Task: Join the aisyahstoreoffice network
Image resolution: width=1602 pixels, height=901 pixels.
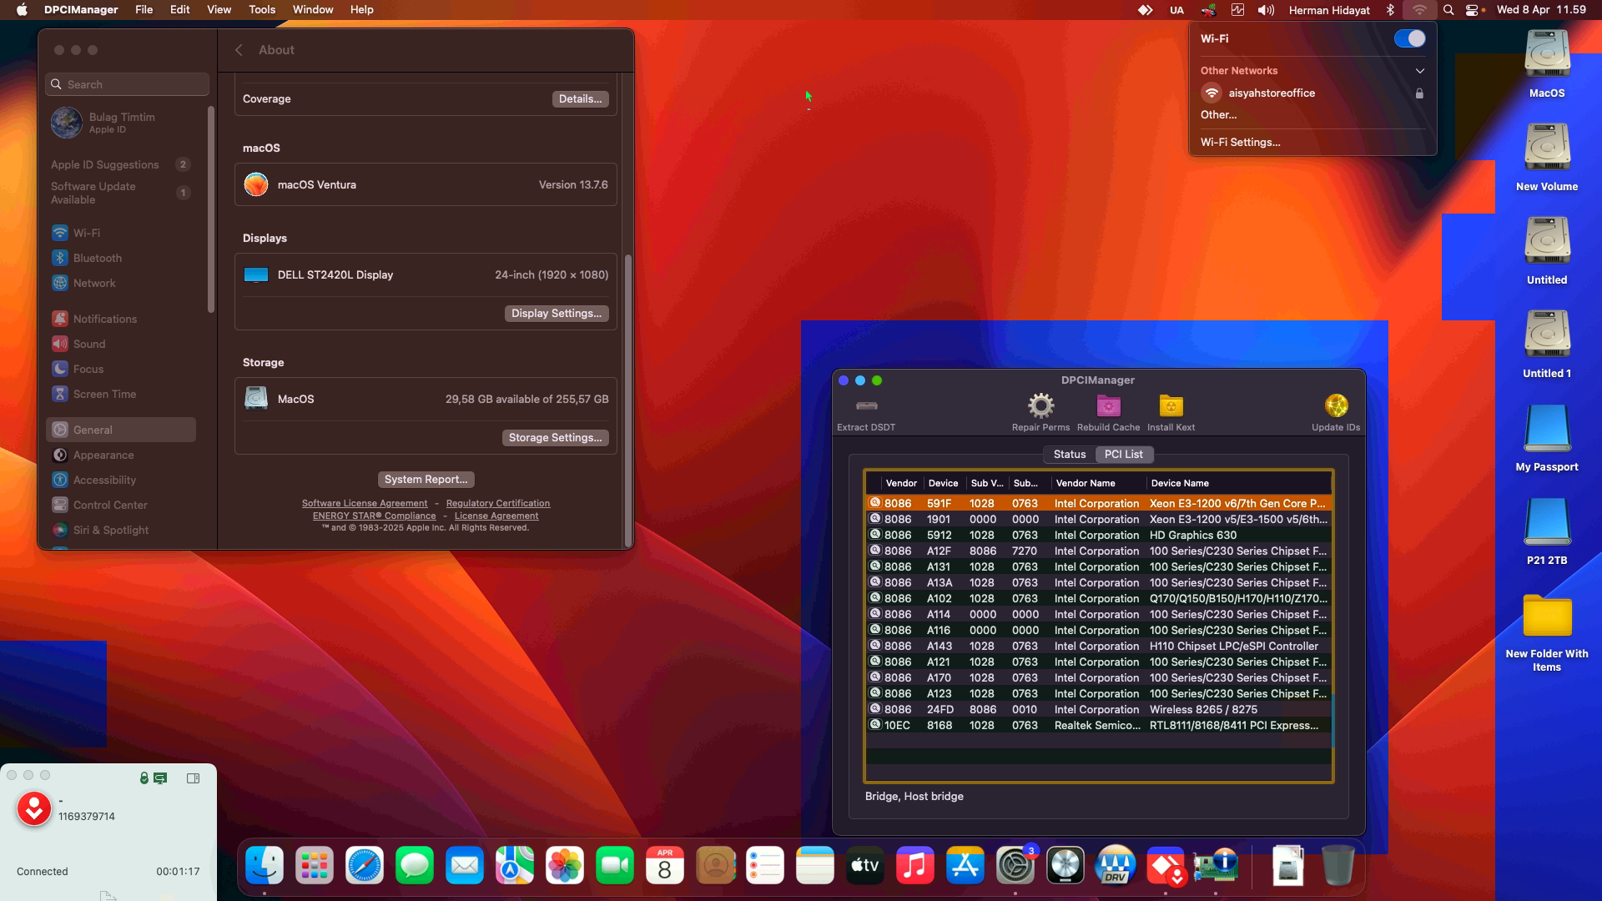Action: (x=1312, y=93)
